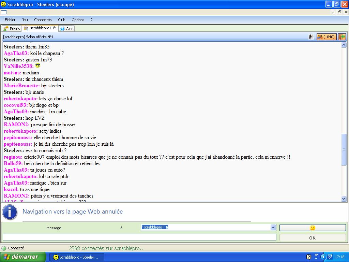Click the chat scrollbar down arrow
Image resolution: width=349 pixels, height=262 pixels.
[x=344, y=199]
